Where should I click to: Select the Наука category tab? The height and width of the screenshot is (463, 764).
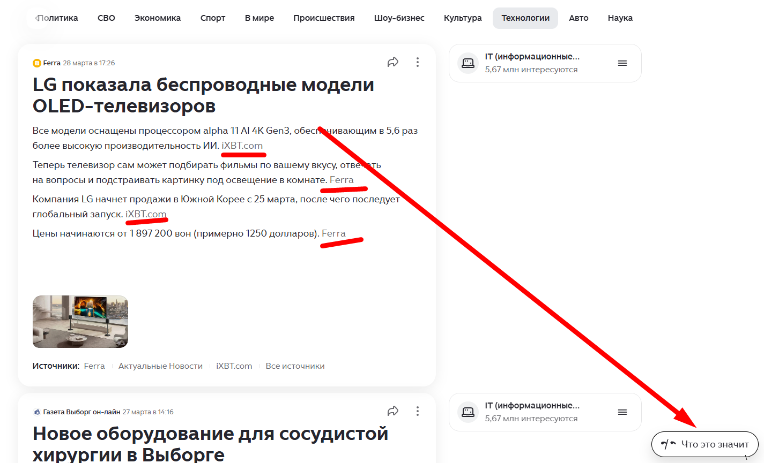pyautogui.click(x=620, y=18)
